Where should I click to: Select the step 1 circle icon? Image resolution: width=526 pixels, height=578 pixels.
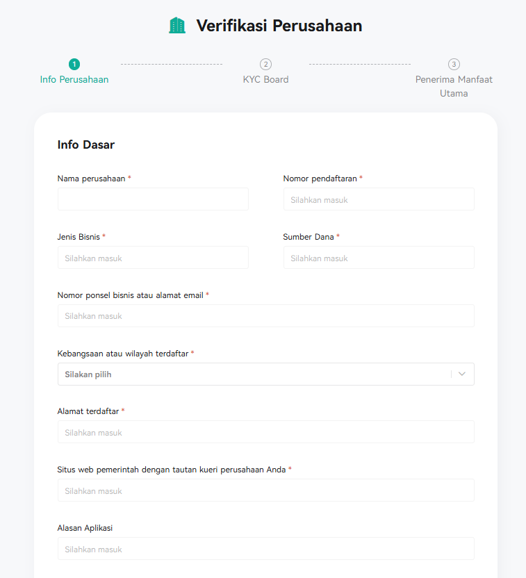74,64
